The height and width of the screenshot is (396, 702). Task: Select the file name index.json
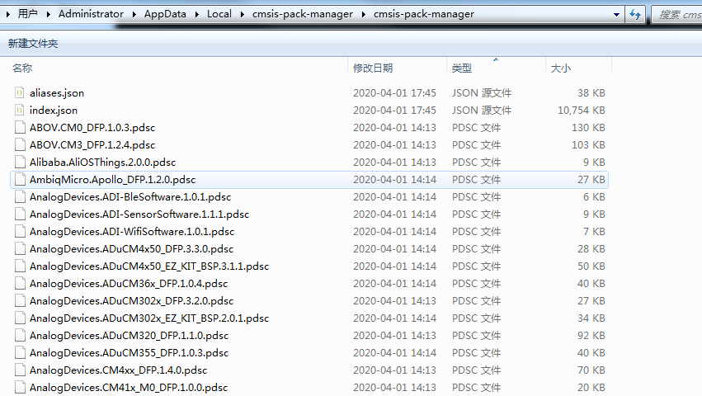tap(54, 111)
